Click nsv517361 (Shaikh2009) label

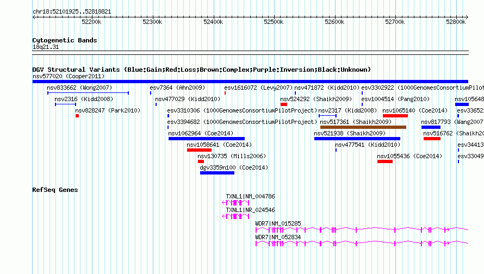coord(356,122)
